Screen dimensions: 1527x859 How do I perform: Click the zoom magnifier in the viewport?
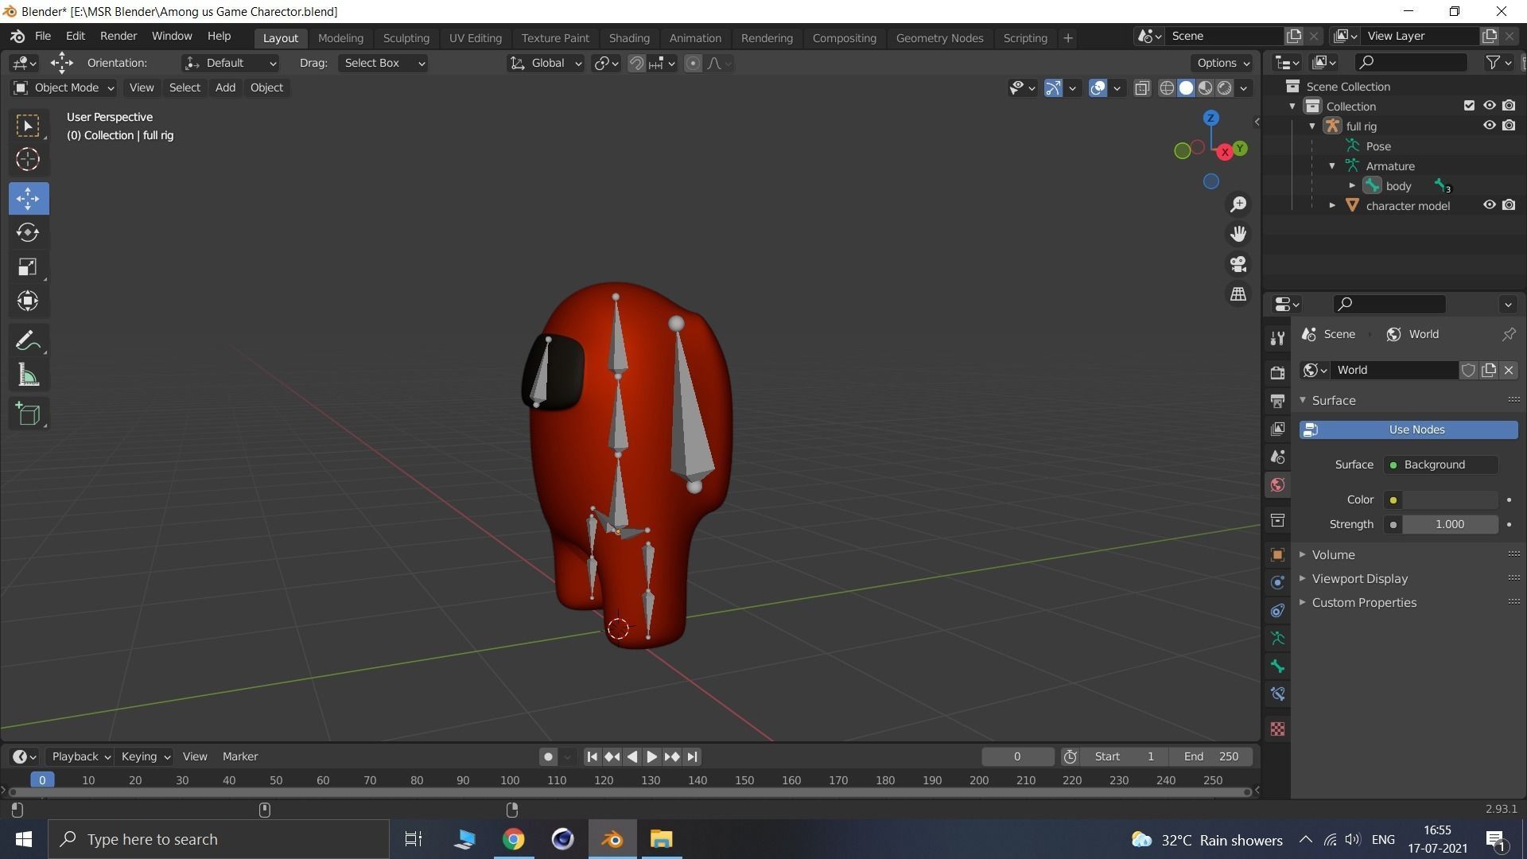click(x=1238, y=204)
